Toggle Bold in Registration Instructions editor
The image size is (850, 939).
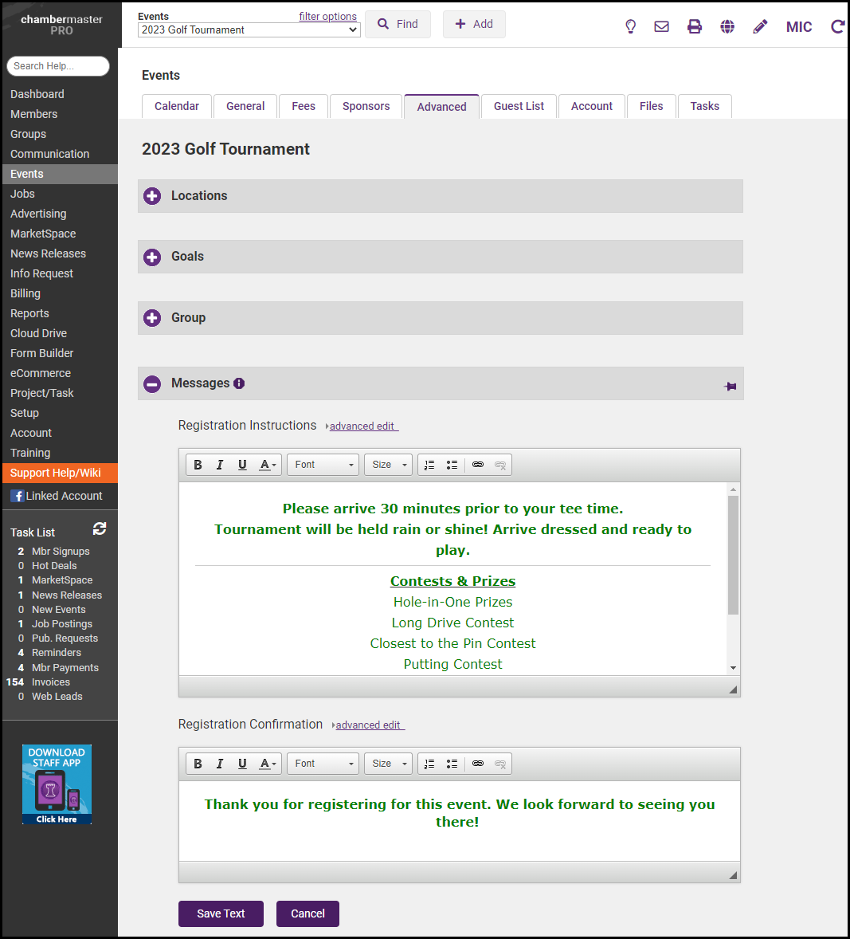pos(198,465)
